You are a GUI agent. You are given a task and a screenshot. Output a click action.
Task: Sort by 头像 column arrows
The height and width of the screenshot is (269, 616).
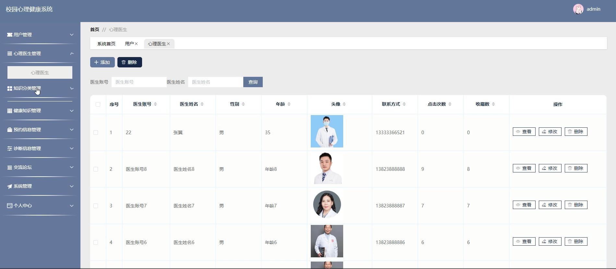pyautogui.click(x=344, y=104)
